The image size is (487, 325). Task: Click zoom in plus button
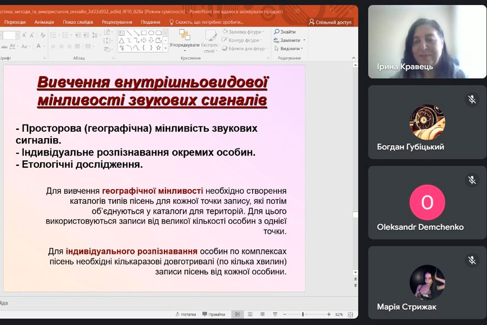(328, 314)
